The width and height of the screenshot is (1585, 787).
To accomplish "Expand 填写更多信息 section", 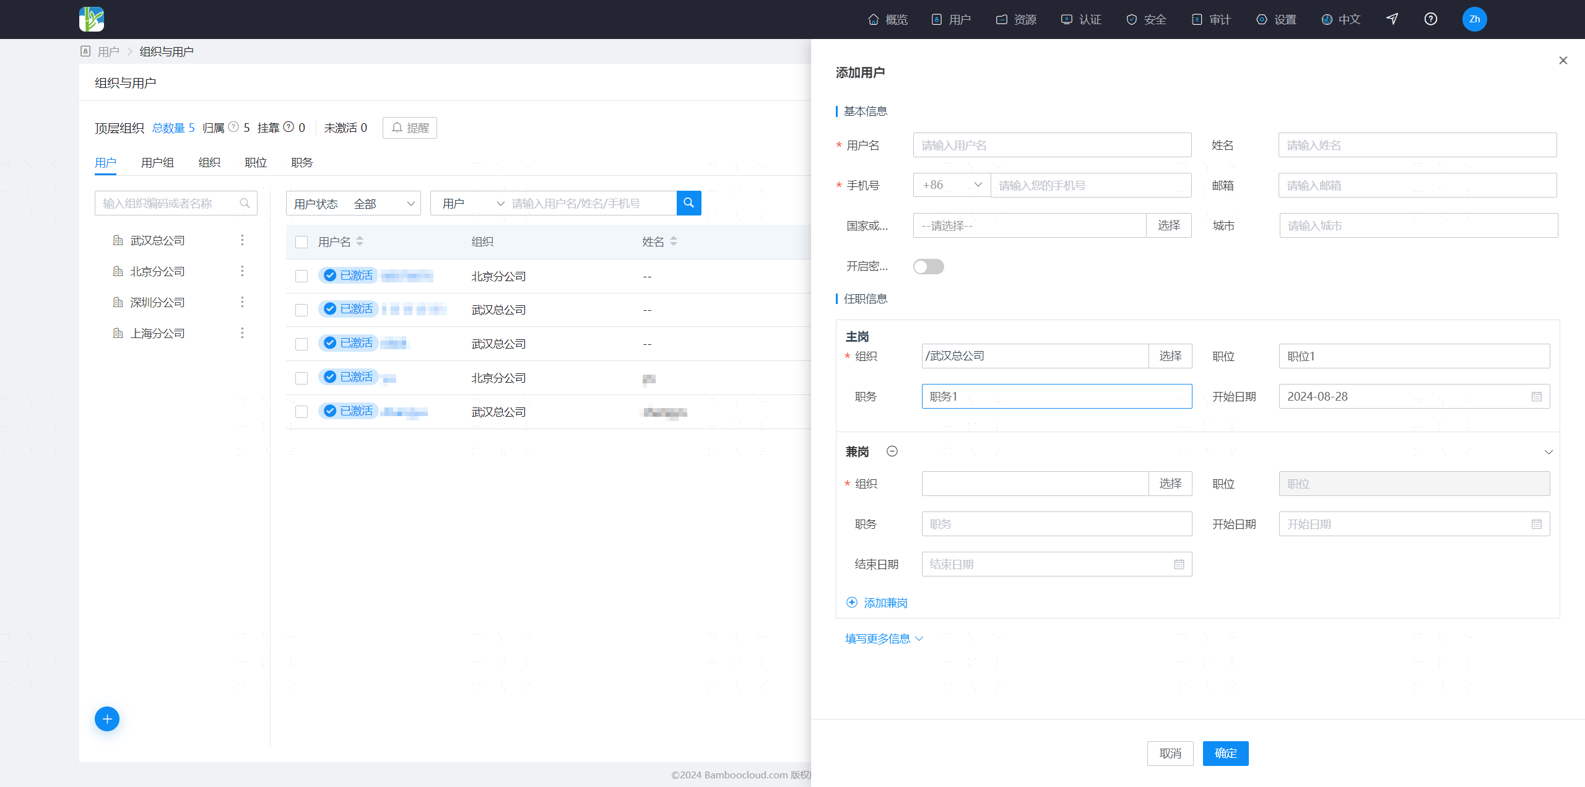I will coord(884,638).
